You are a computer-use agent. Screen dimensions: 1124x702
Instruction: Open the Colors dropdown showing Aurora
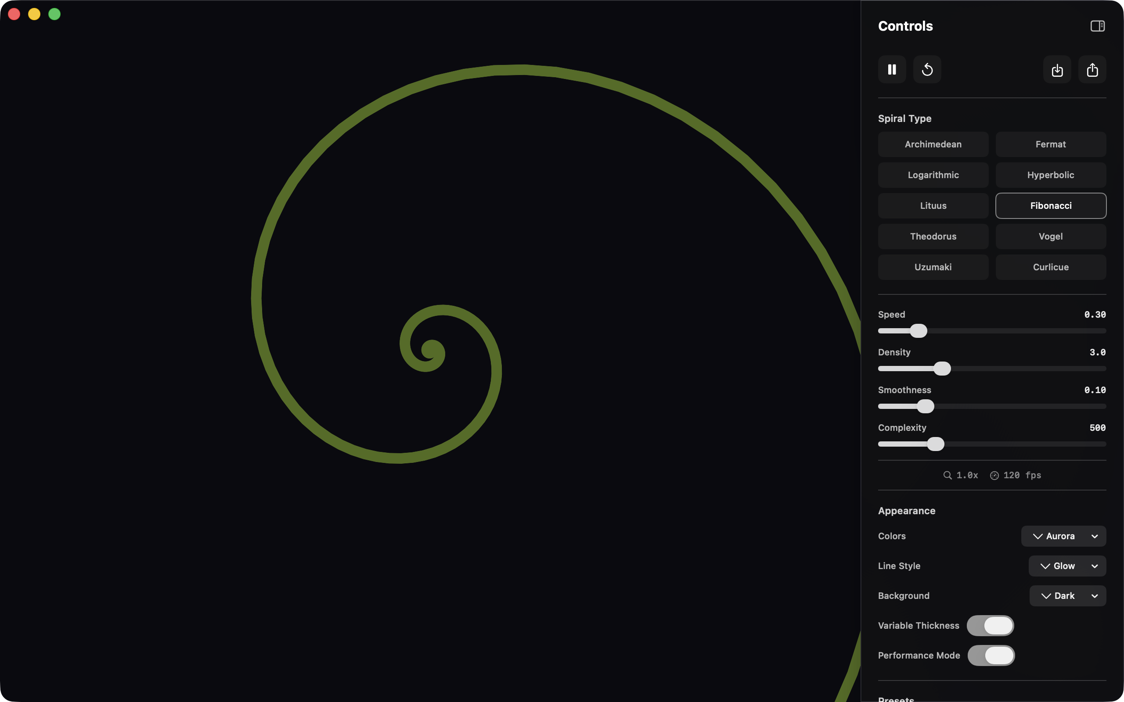(x=1063, y=536)
